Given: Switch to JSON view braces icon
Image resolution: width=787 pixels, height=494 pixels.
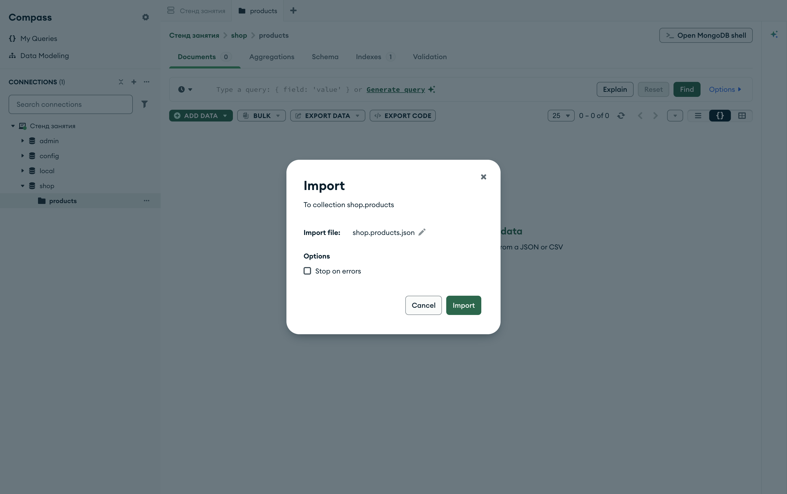Looking at the screenshot, I should [x=720, y=116].
